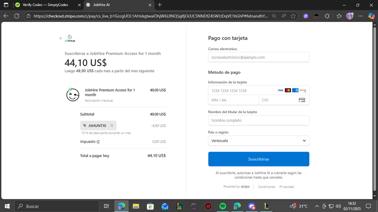The width and height of the screenshot is (378, 212).
Task: View site information lock icon
Action: point(28,16)
